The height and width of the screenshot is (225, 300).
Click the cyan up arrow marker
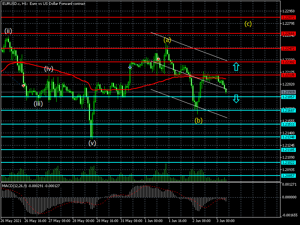point(235,67)
